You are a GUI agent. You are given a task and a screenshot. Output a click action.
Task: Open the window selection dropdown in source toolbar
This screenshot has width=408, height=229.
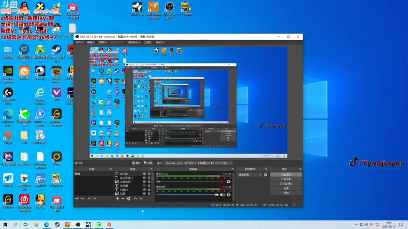tap(198, 163)
